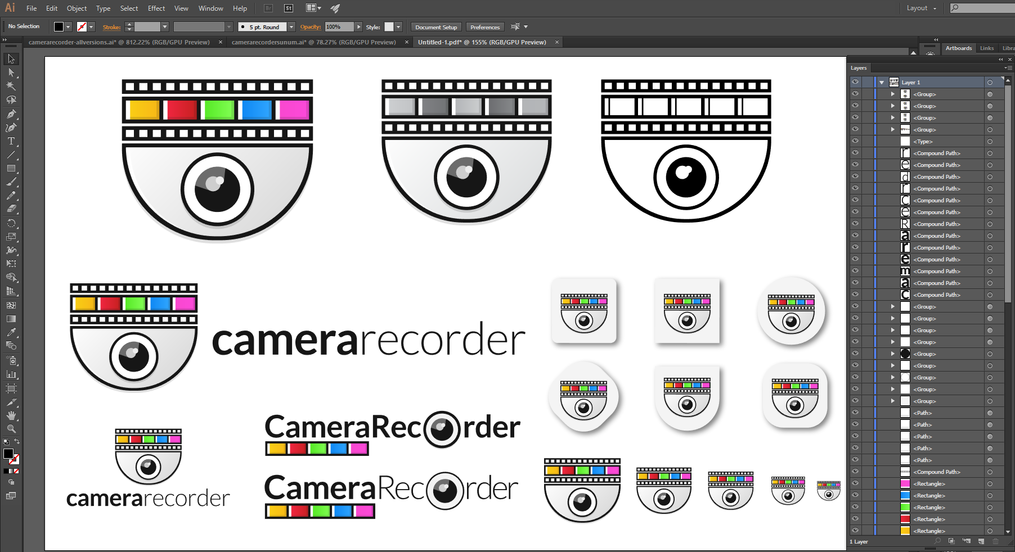Select the Lasso tool
This screenshot has height=552, width=1015.
(11, 99)
